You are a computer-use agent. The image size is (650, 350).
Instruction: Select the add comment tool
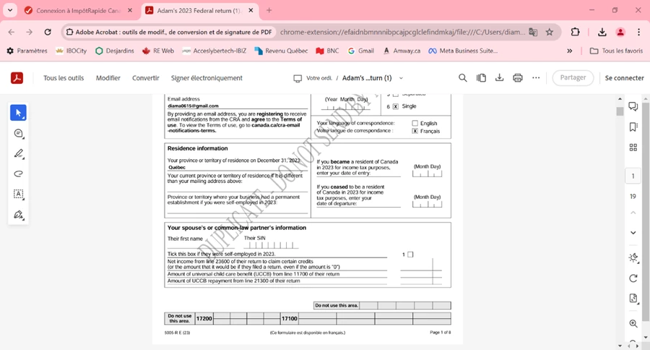click(18, 133)
